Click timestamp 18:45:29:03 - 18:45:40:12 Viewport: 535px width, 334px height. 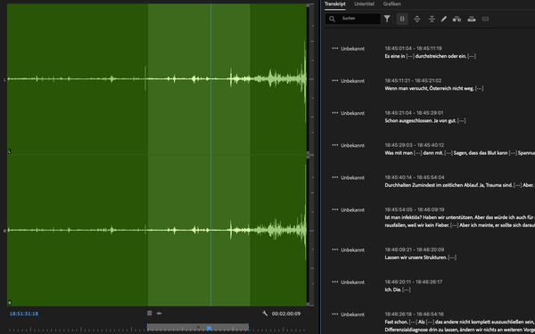(415, 145)
